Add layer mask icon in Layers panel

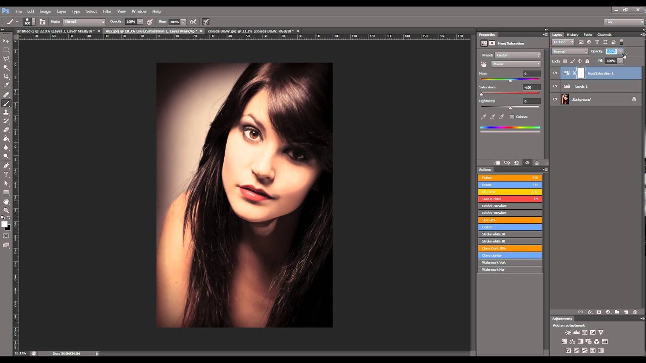(x=599, y=312)
